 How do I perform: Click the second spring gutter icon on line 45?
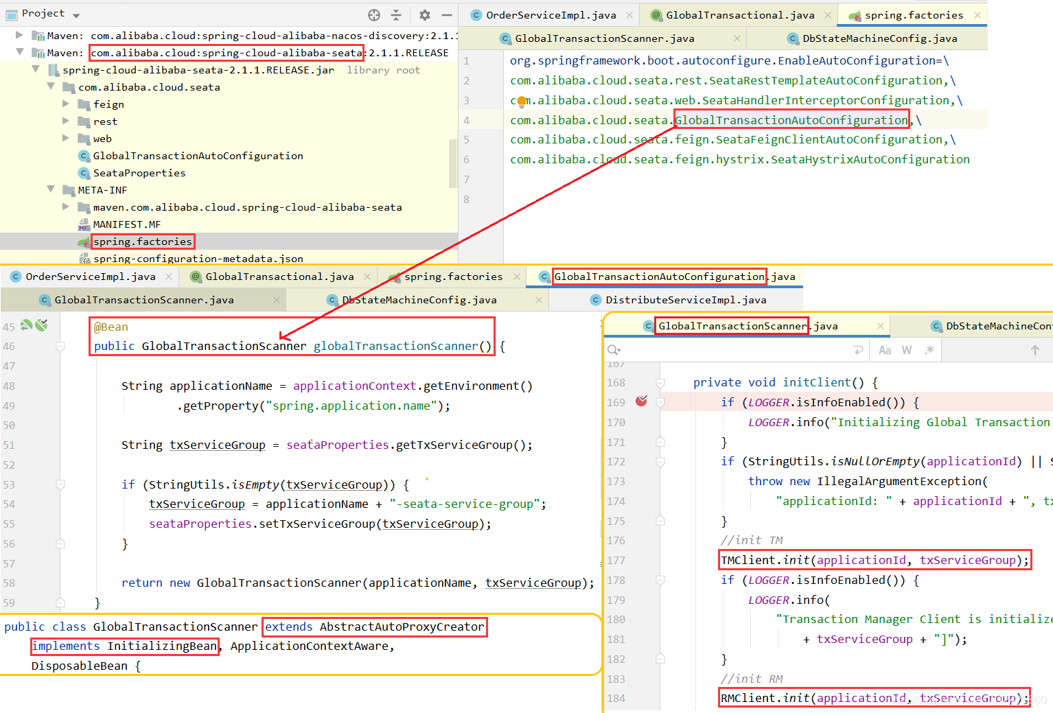[42, 325]
